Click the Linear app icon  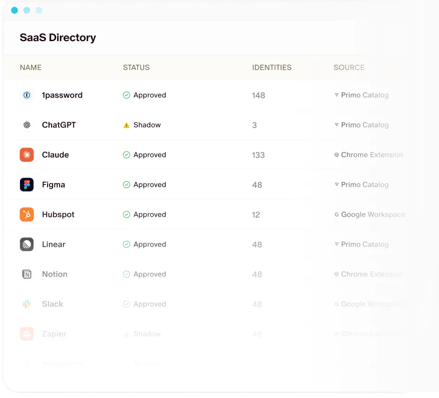[x=27, y=244]
